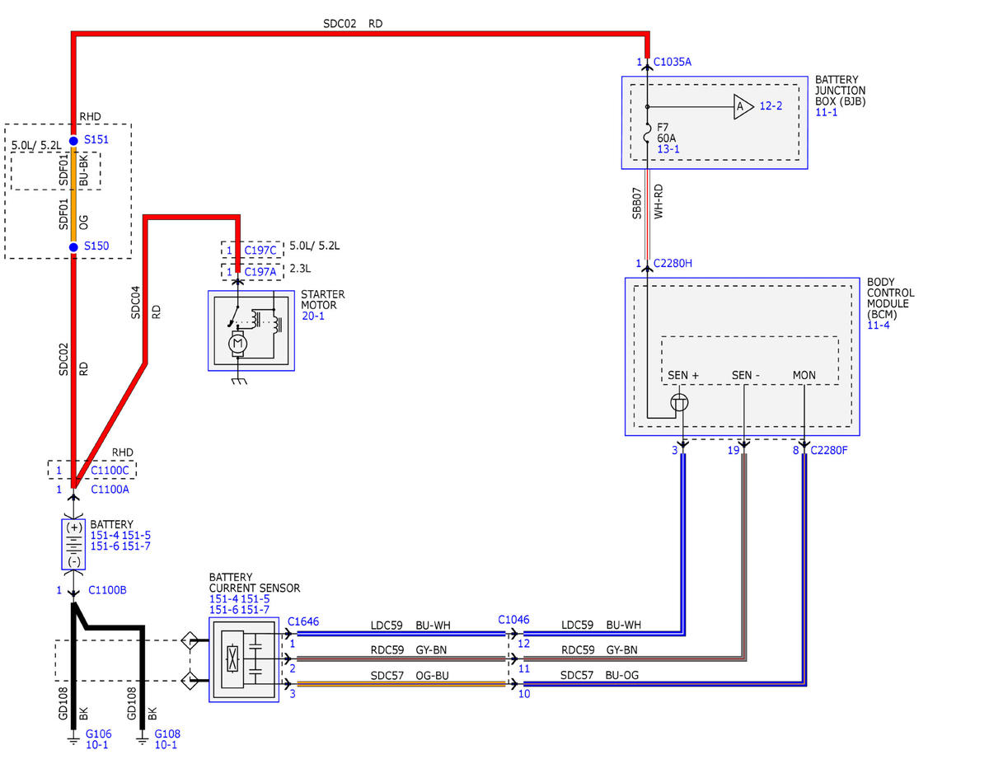Open connector C1100B link
The image size is (989, 764).
tap(107, 590)
